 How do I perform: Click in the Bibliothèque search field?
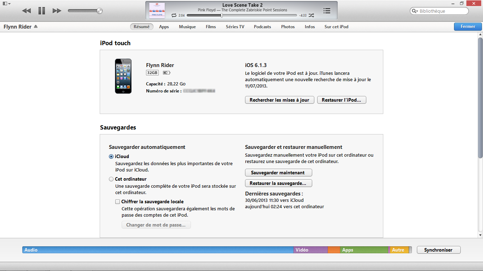pyautogui.click(x=442, y=11)
